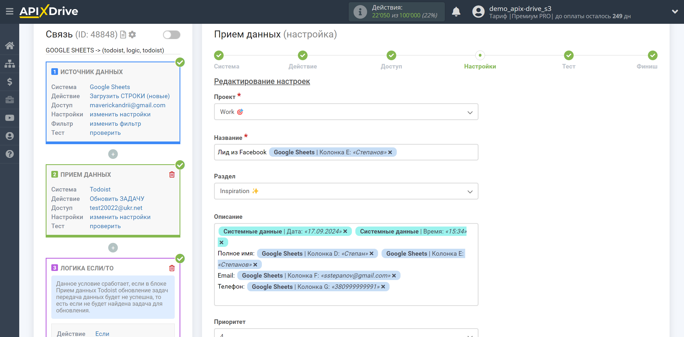Viewport: 684px width, 337px height.
Task: Remove Колонка D Степан tag
Action: [371, 254]
